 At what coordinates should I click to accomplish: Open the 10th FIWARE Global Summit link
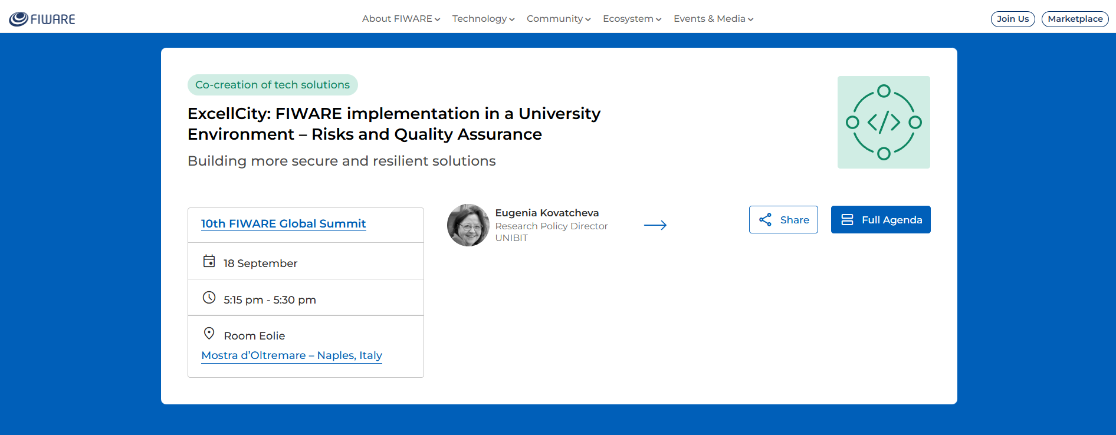(284, 224)
